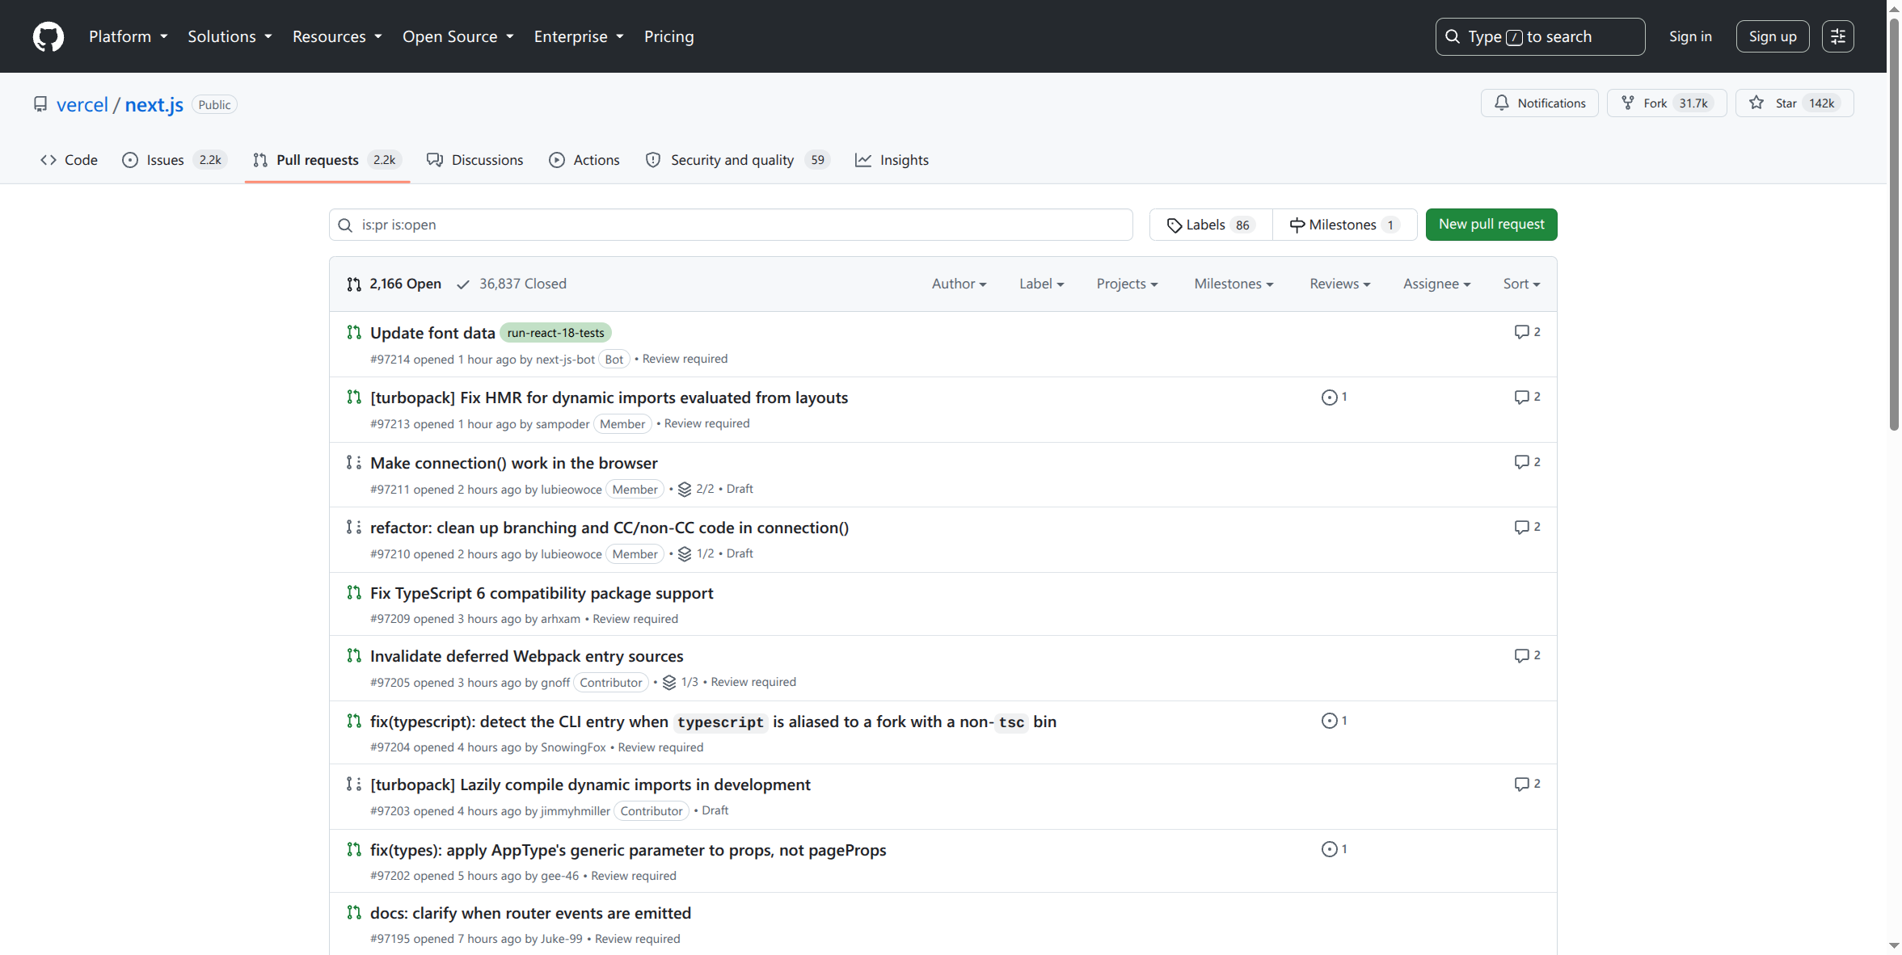1902x955 pixels.
Task: Open the Enterprise dropdown
Action: point(579,36)
